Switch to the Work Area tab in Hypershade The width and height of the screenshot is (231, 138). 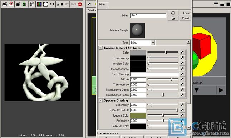tap(92, 10)
